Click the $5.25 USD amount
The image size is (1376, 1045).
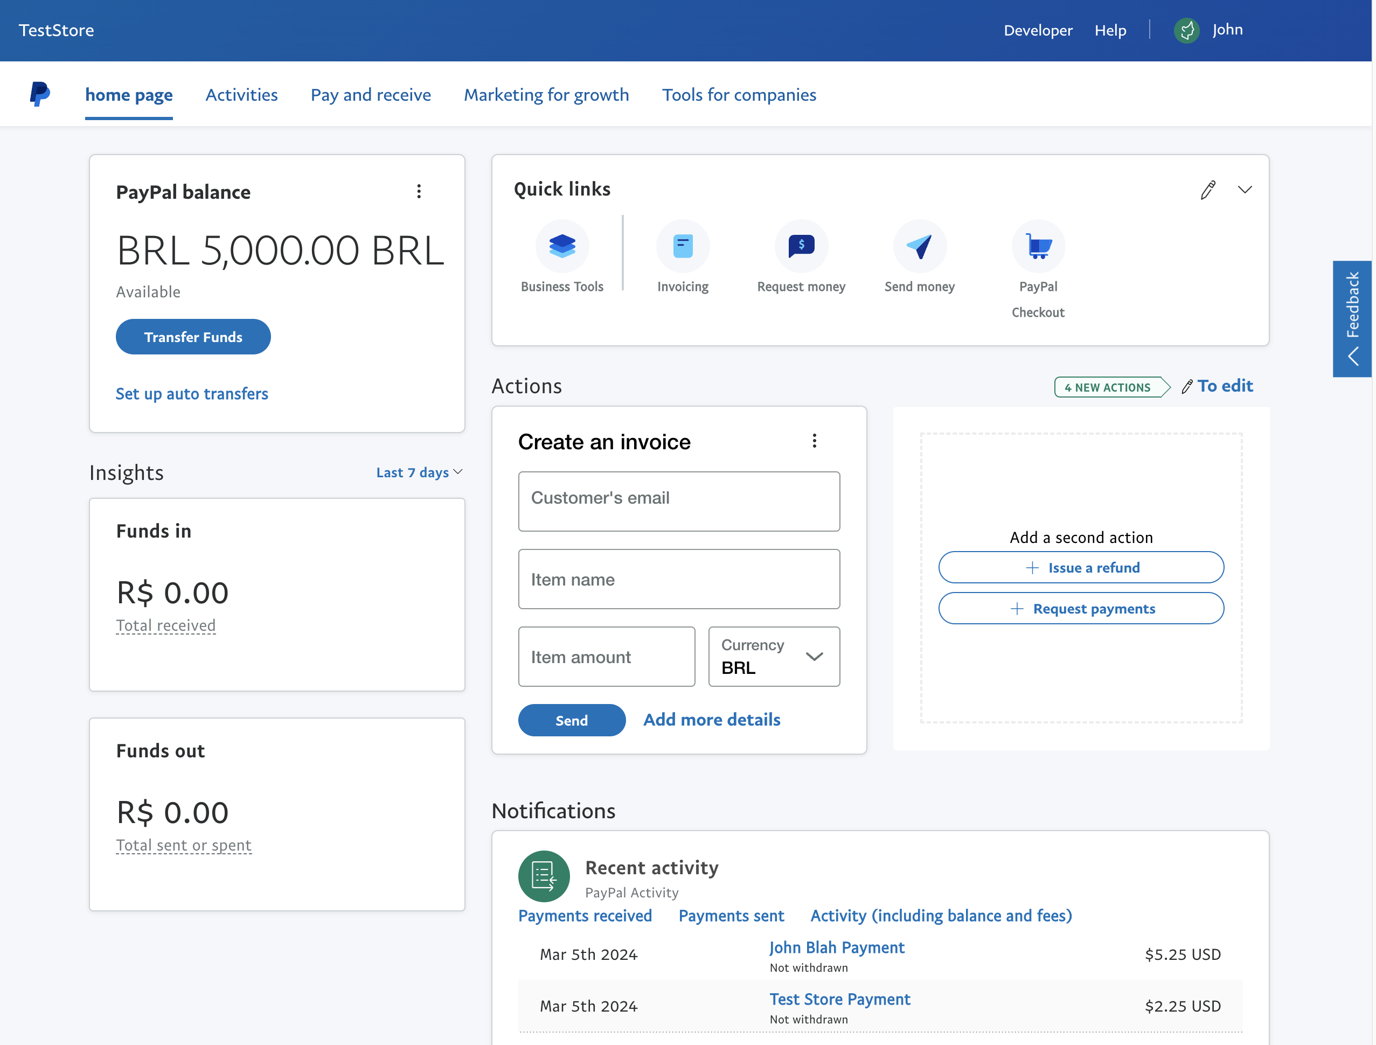(x=1183, y=954)
